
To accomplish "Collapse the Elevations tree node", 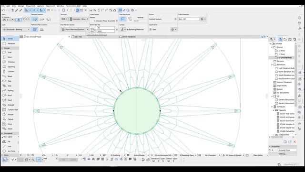I will tap(272, 64).
